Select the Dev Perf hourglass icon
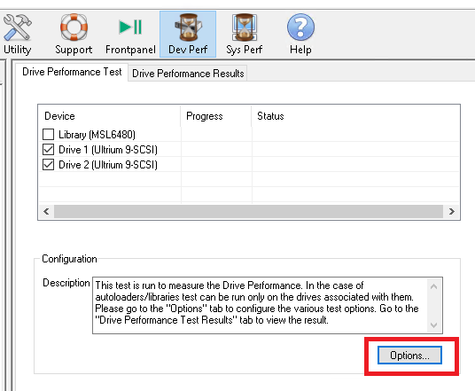This screenshot has width=475, height=391. pos(188,27)
